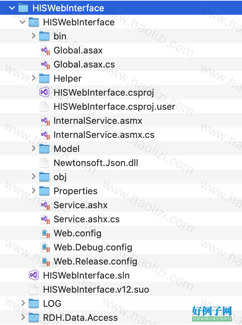Select the Helper folder name

[x=68, y=78]
